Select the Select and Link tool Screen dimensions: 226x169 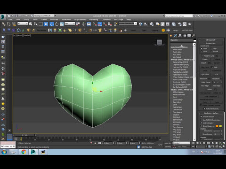(x=4, y=24)
